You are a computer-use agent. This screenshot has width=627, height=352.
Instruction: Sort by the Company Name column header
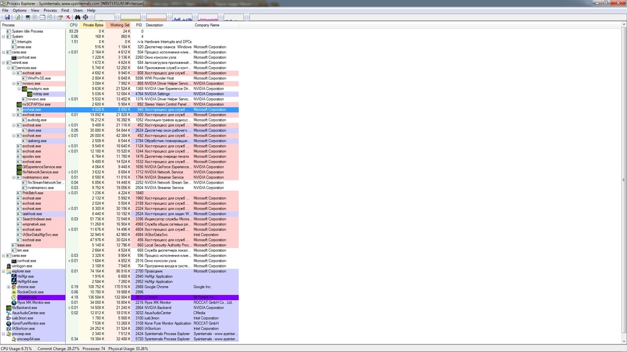(x=216, y=25)
